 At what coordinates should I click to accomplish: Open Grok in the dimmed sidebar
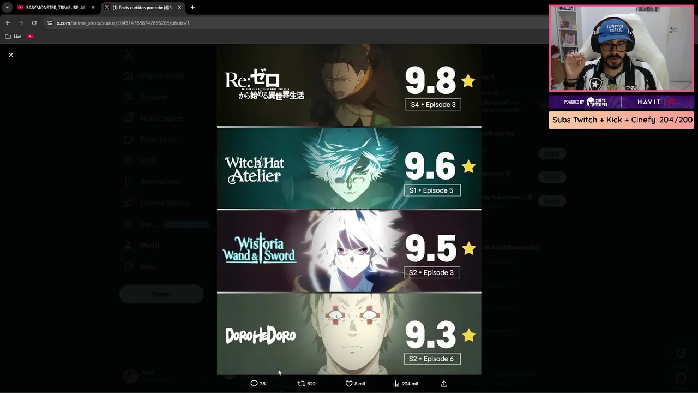coord(141,160)
